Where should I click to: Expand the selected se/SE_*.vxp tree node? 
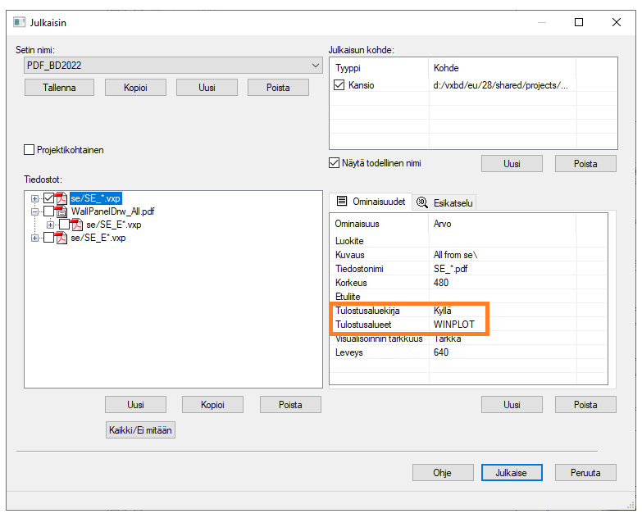(x=34, y=198)
